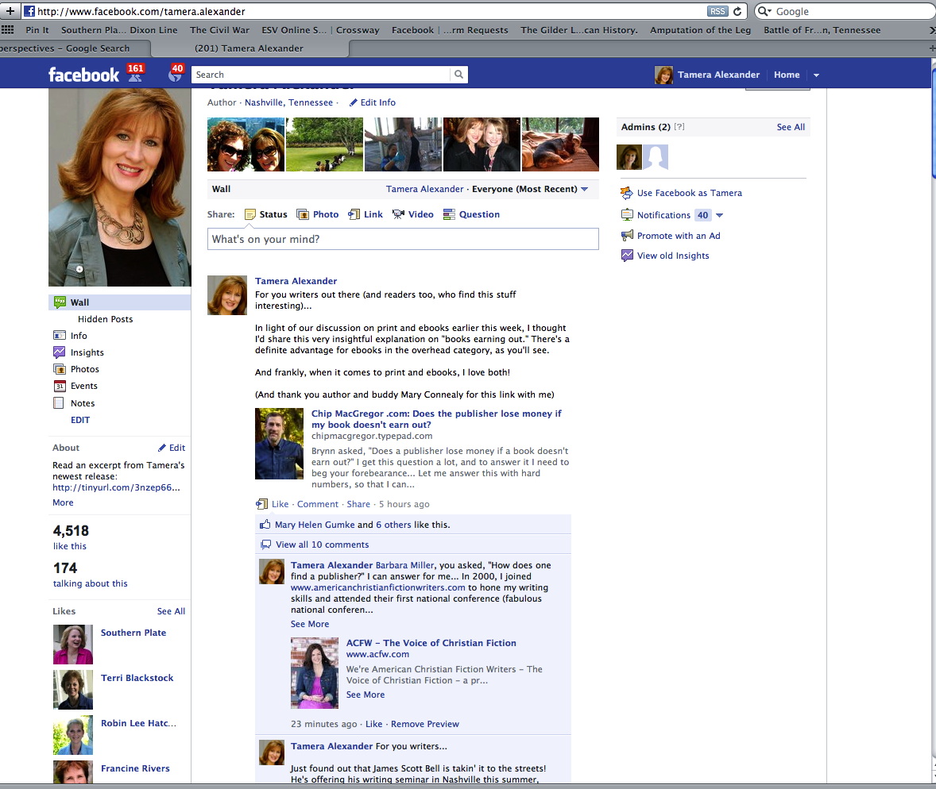Image resolution: width=936 pixels, height=789 pixels.
Task: Click the browser reload icon
Action: point(737,11)
